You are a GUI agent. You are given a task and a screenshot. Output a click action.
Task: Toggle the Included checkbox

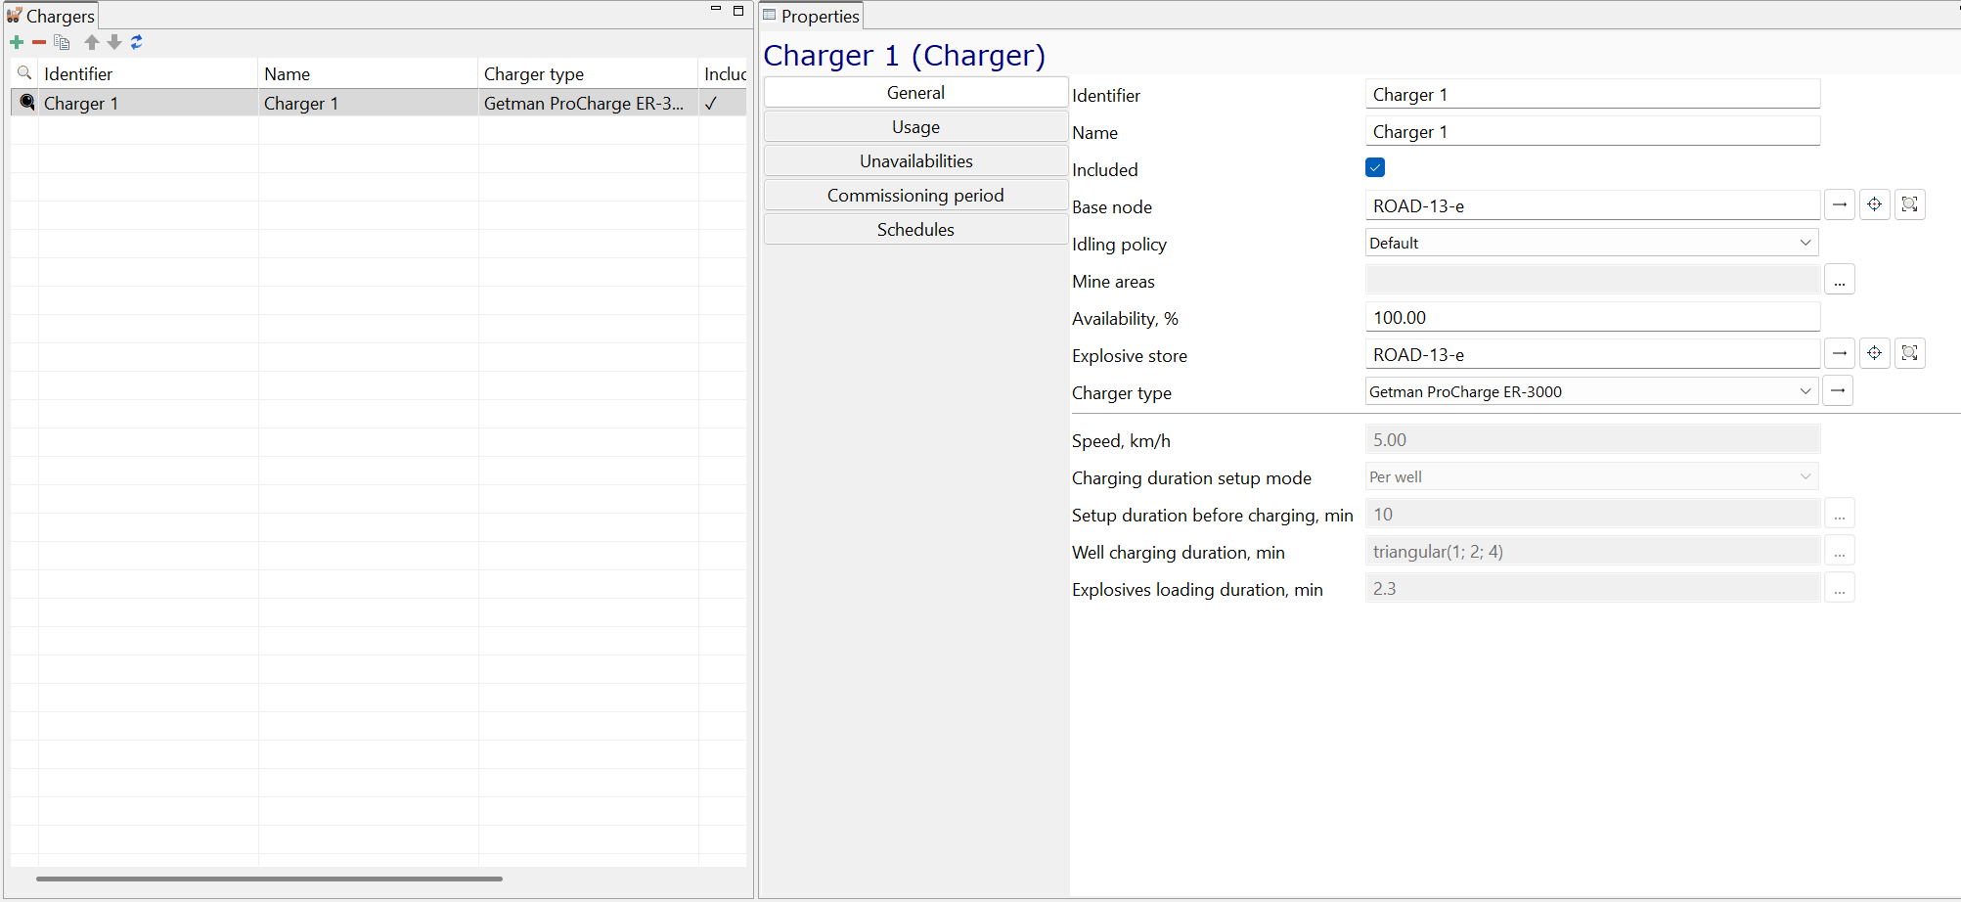[x=1375, y=167]
